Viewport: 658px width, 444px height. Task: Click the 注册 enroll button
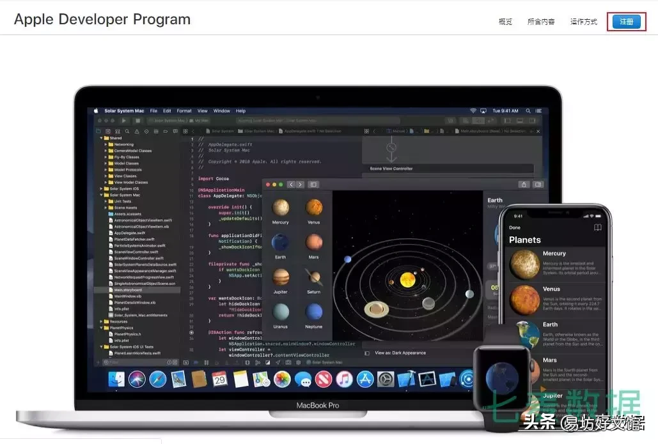[626, 21]
